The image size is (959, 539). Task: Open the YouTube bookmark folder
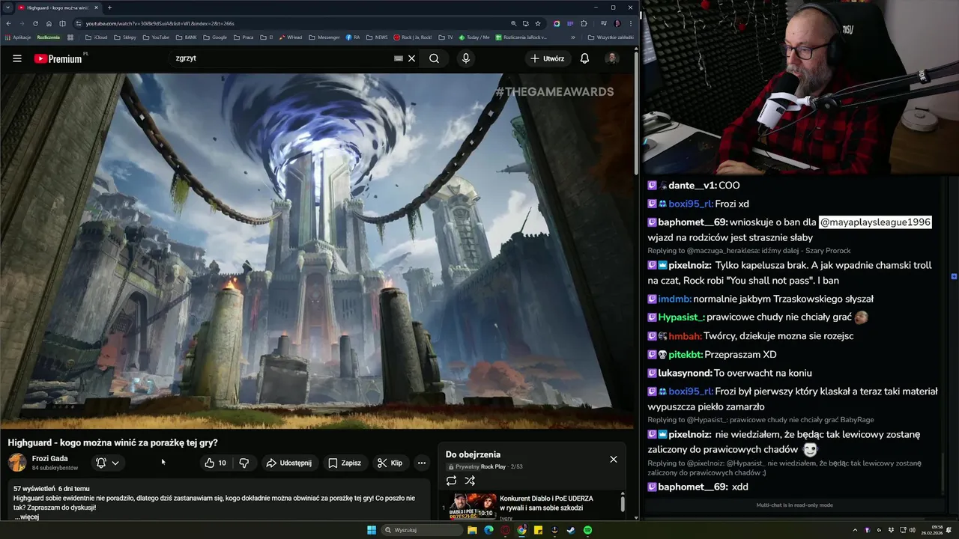(x=155, y=37)
